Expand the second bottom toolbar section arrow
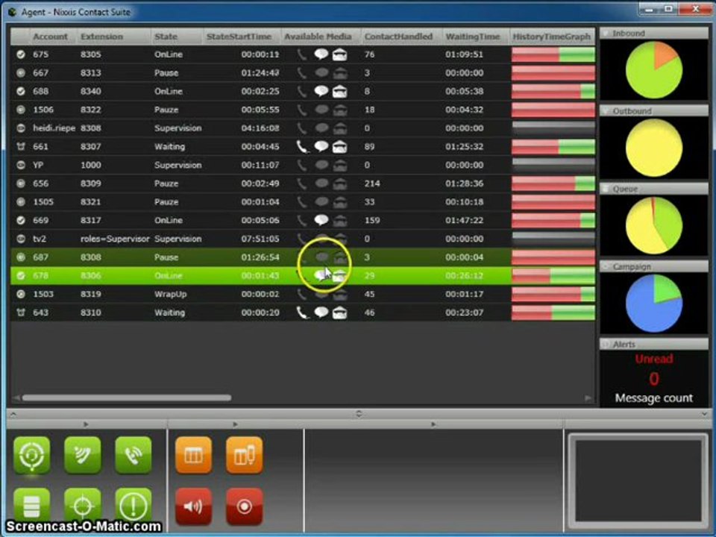This screenshot has height=537, width=716. pos(235,424)
